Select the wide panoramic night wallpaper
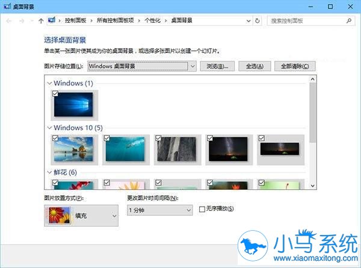 [280, 149]
